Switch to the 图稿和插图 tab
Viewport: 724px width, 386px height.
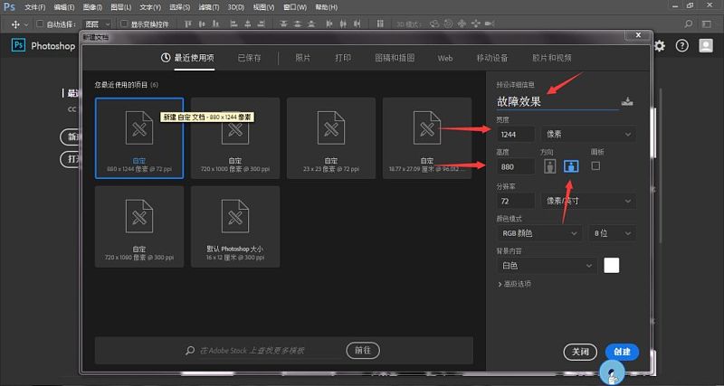[x=395, y=58]
